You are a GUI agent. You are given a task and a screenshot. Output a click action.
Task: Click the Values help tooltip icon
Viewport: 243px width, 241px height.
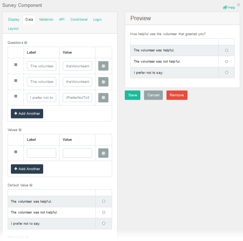(x=20, y=130)
